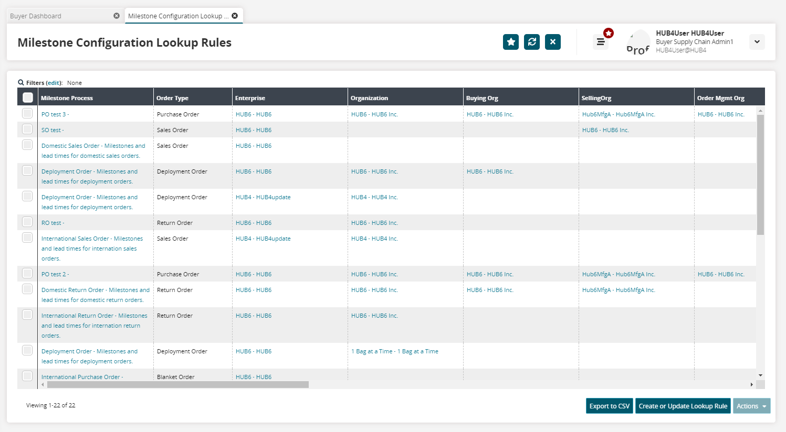Select the RO test row checkbox
The image size is (786, 432).
tap(27, 222)
